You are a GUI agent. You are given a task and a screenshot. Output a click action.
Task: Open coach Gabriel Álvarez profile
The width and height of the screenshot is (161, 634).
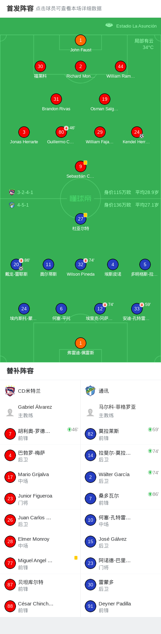coord(40,411)
